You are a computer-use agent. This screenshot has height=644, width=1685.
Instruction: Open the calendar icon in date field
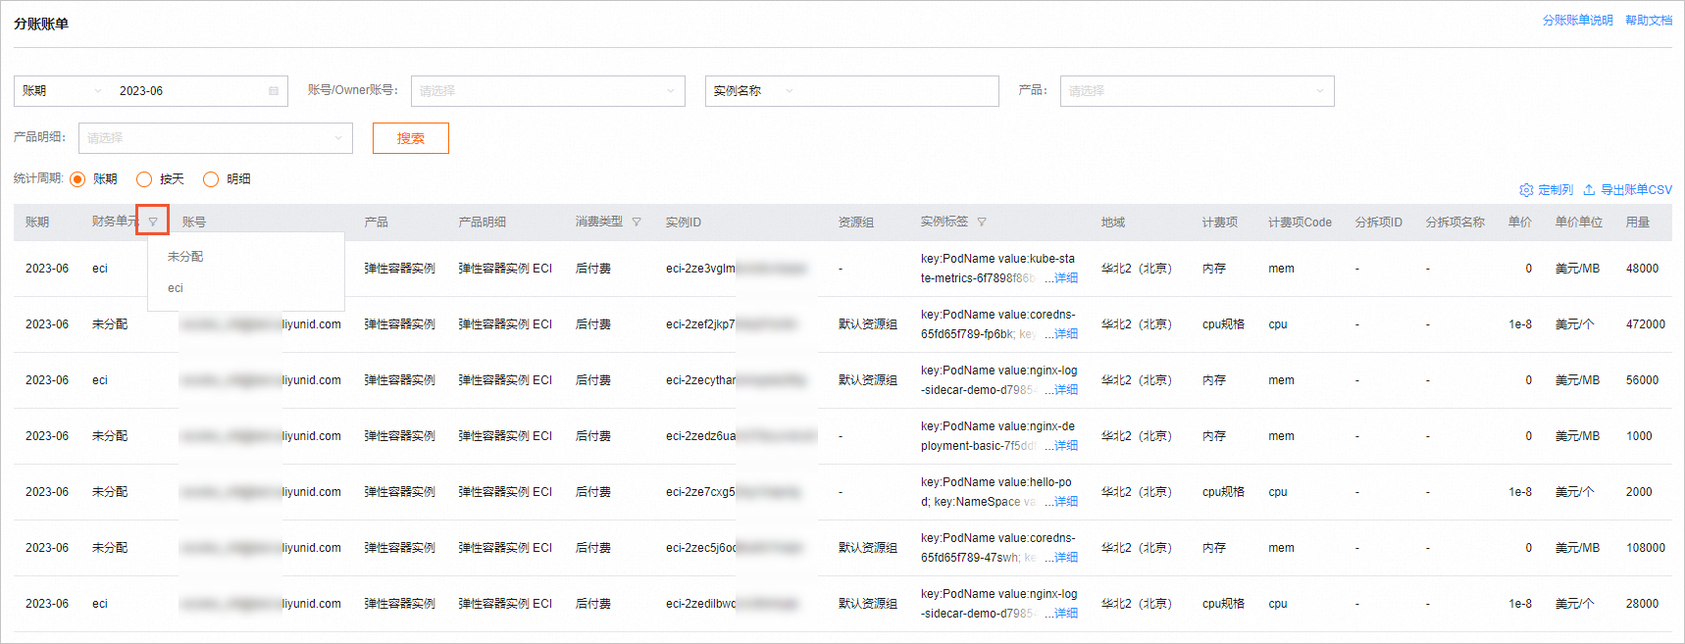pyautogui.click(x=273, y=91)
